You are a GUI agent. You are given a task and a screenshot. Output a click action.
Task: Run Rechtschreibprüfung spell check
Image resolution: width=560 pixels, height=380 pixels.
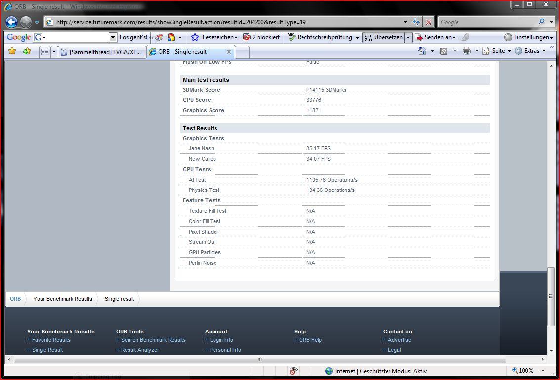pos(320,37)
